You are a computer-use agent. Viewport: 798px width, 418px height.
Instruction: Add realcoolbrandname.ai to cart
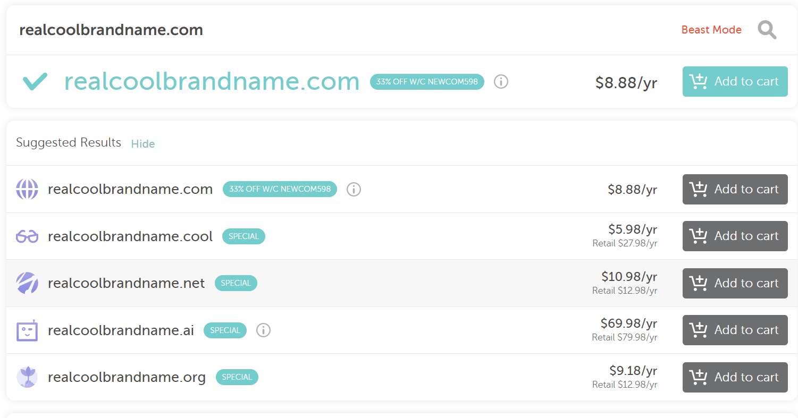(x=735, y=330)
